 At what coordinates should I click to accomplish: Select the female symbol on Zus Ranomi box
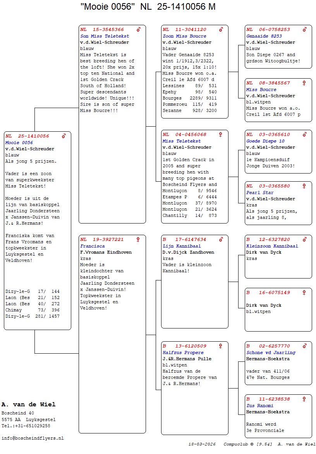(304, 399)
